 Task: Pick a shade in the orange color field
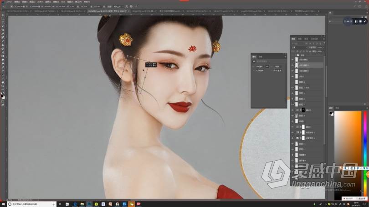tap(348, 155)
